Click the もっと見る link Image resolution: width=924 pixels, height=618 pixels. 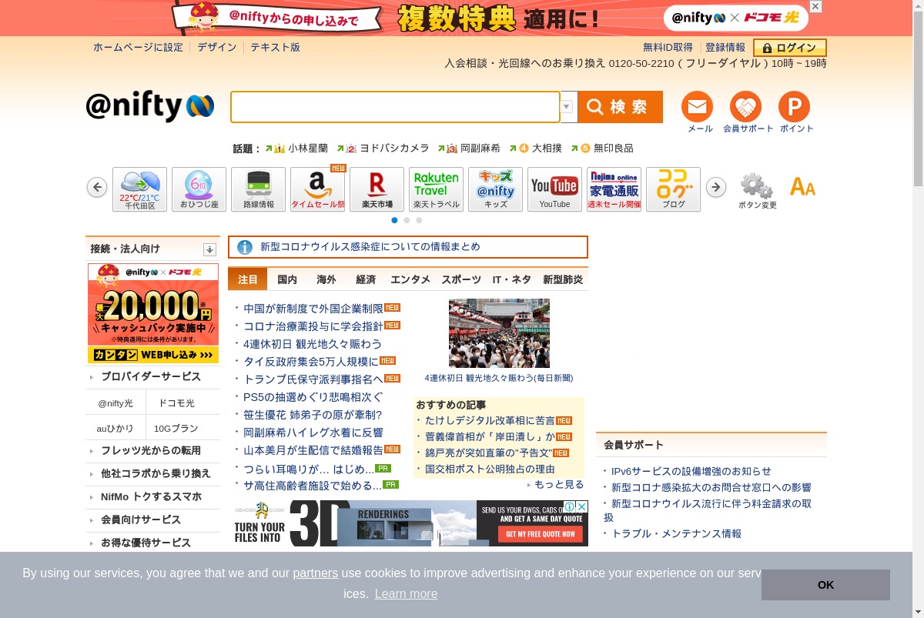[x=559, y=485]
